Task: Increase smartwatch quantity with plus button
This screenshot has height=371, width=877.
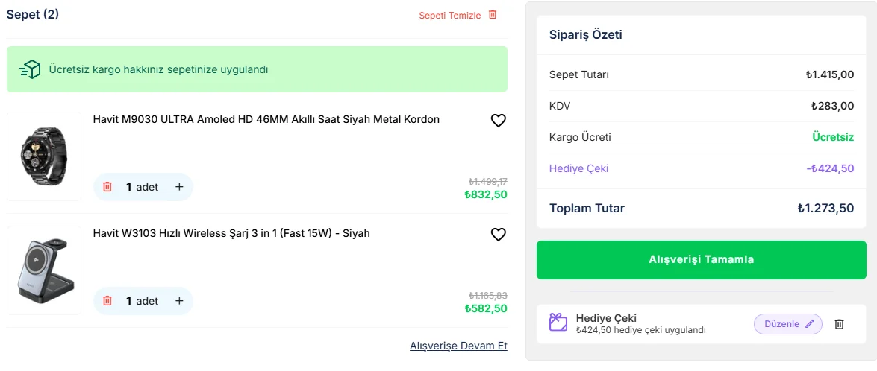Action: (179, 187)
